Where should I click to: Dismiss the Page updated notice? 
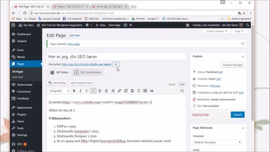click(x=243, y=43)
